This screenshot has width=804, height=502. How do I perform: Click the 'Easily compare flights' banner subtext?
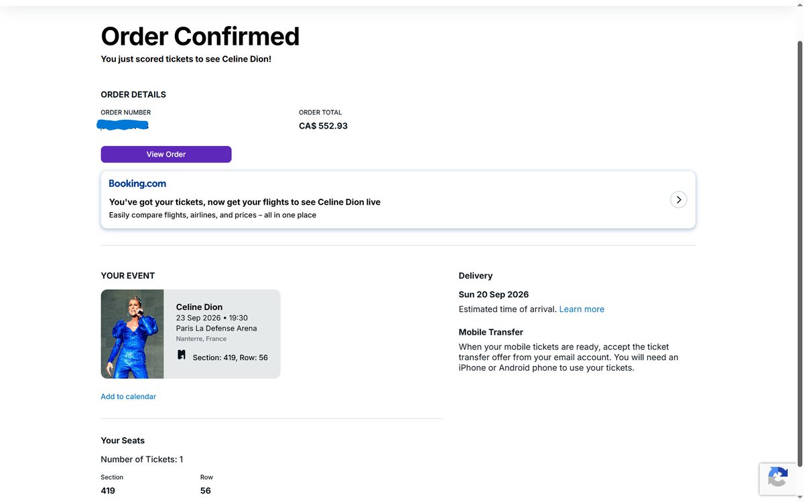pyautogui.click(x=212, y=215)
